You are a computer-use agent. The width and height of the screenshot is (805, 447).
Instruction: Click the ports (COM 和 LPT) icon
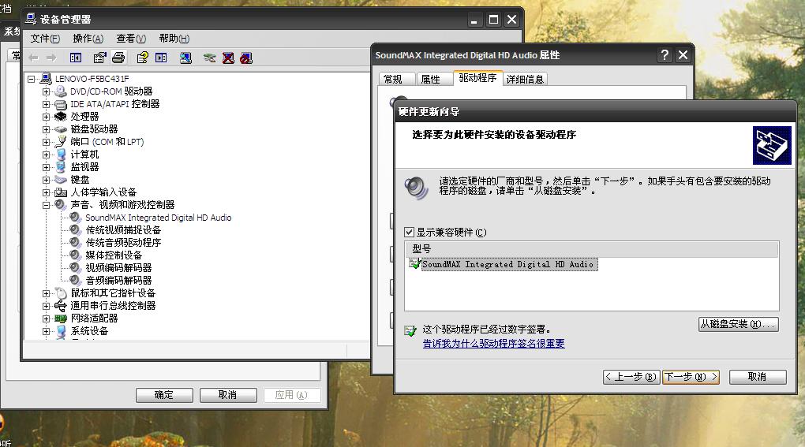coord(61,141)
